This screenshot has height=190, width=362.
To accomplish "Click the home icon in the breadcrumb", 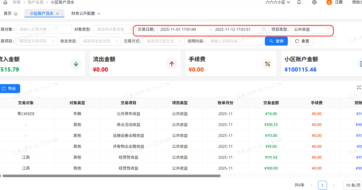I will click(x=5, y=2).
